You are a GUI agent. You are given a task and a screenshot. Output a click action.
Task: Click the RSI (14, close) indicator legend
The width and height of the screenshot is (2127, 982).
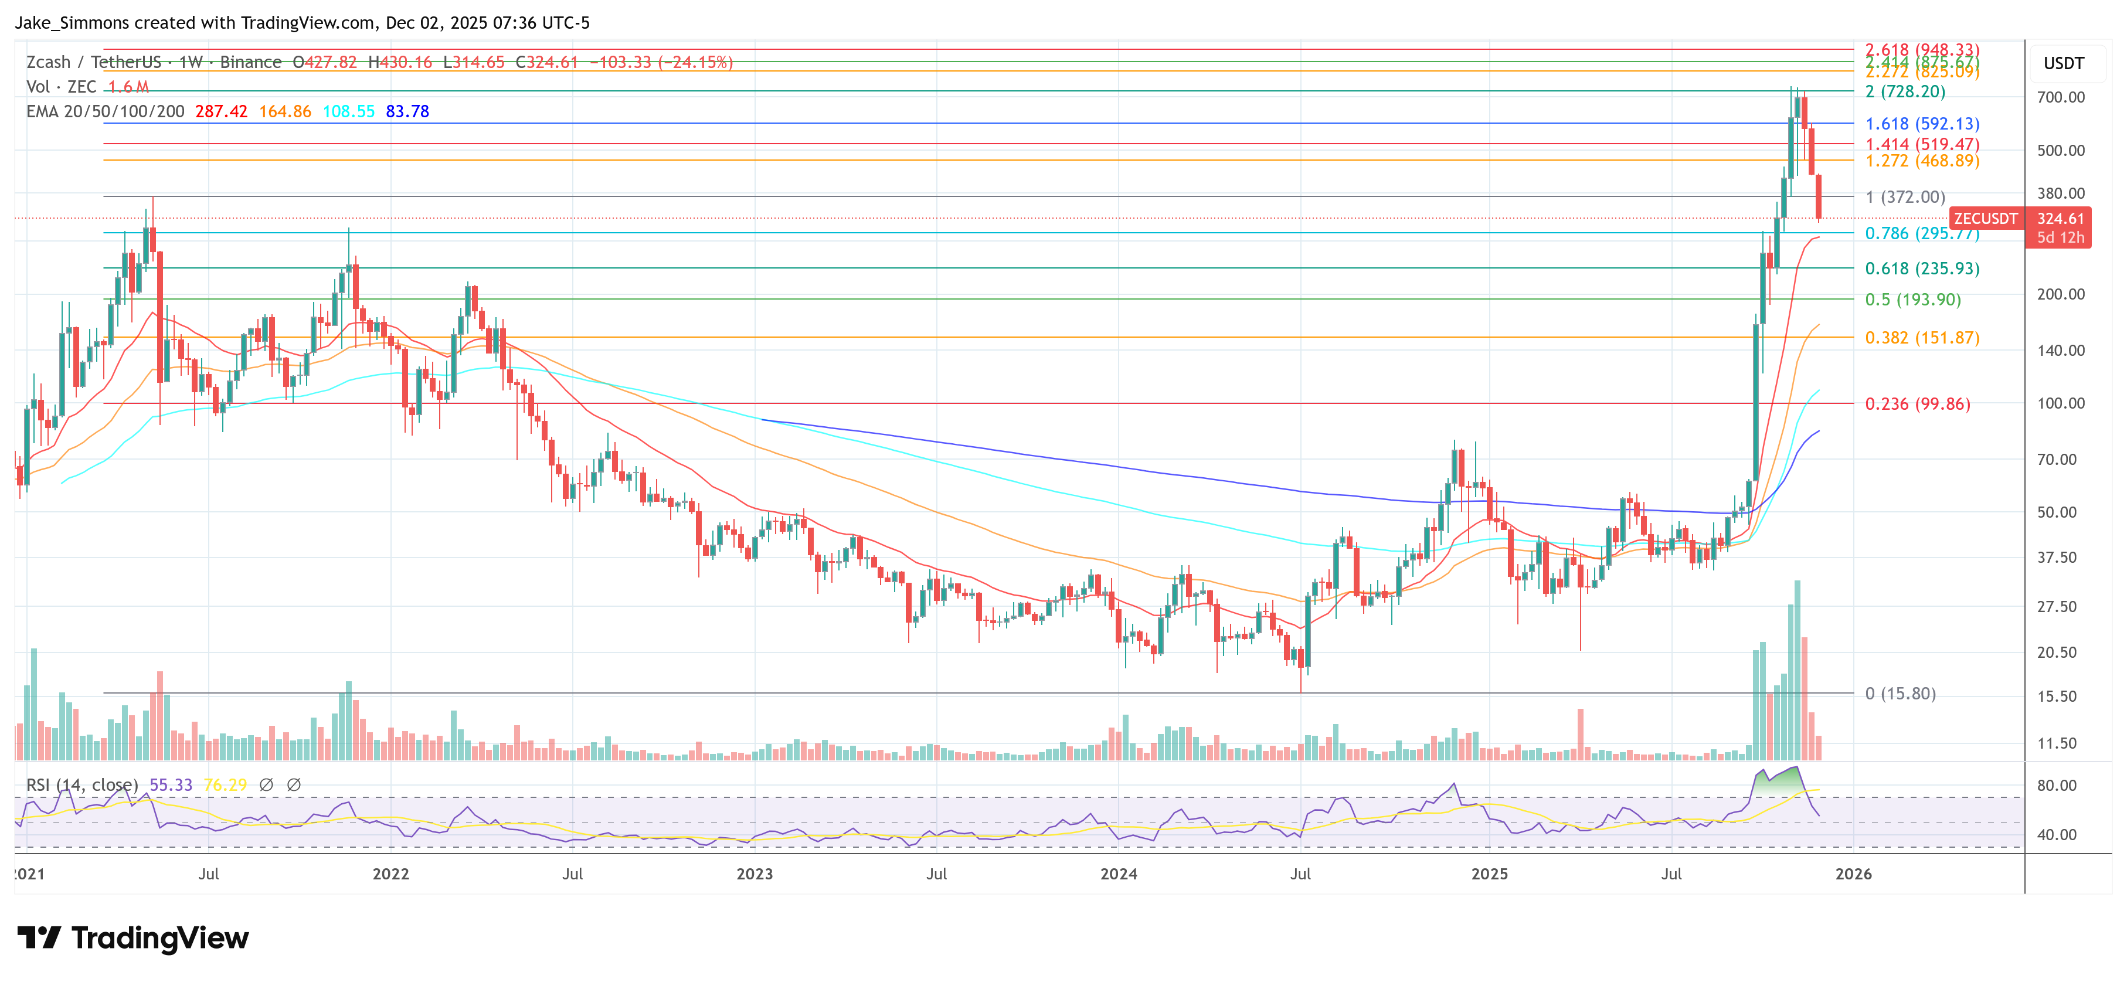[x=81, y=784]
